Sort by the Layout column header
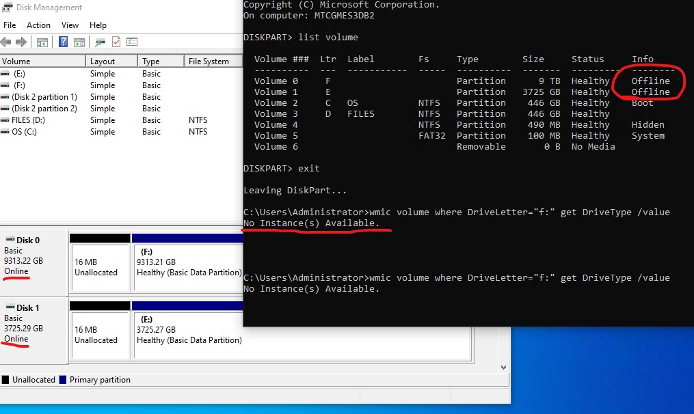694x414 pixels. [111, 61]
